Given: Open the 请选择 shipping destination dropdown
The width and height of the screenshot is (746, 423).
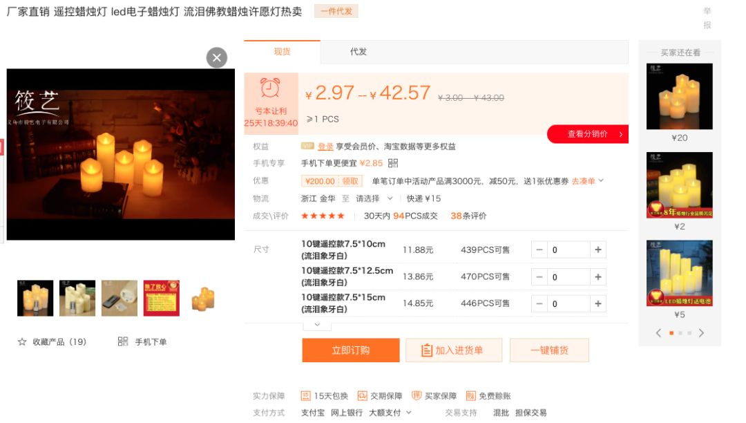Looking at the screenshot, I should tap(374, 198).
